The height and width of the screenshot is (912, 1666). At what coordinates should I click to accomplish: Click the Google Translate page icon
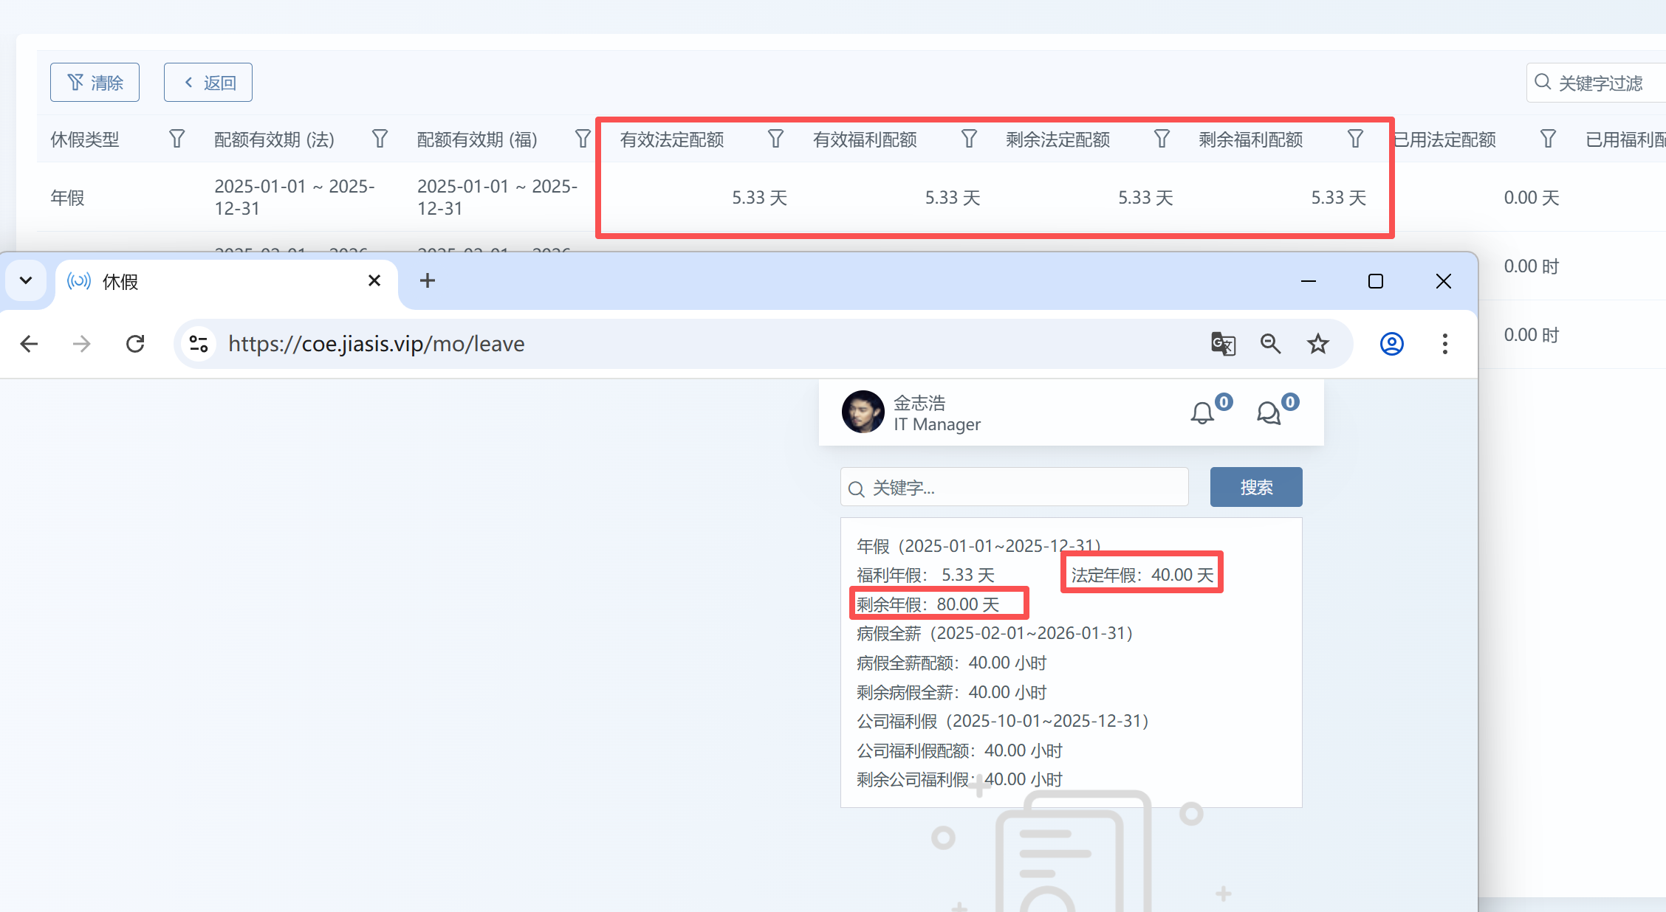1223,344
